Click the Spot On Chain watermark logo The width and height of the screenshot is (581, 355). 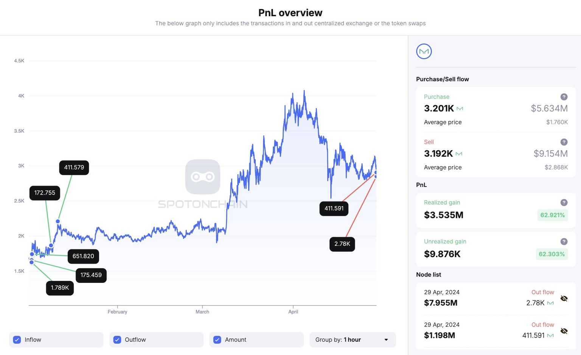pos(203,177)
